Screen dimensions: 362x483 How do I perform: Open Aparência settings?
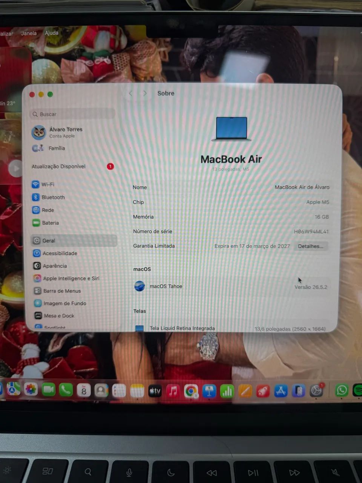click(x=50, y=266)
